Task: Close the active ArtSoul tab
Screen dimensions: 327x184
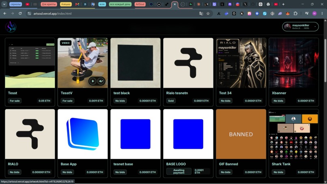Action: (x=175, y=4)
